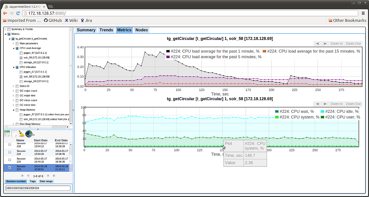
Task: Open the Imported From bookmarks folder
Action: tap(22, 21)
